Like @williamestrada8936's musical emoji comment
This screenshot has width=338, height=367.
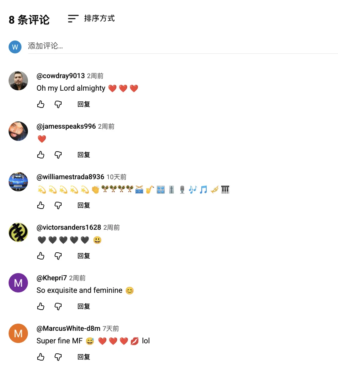pos(41,205)
